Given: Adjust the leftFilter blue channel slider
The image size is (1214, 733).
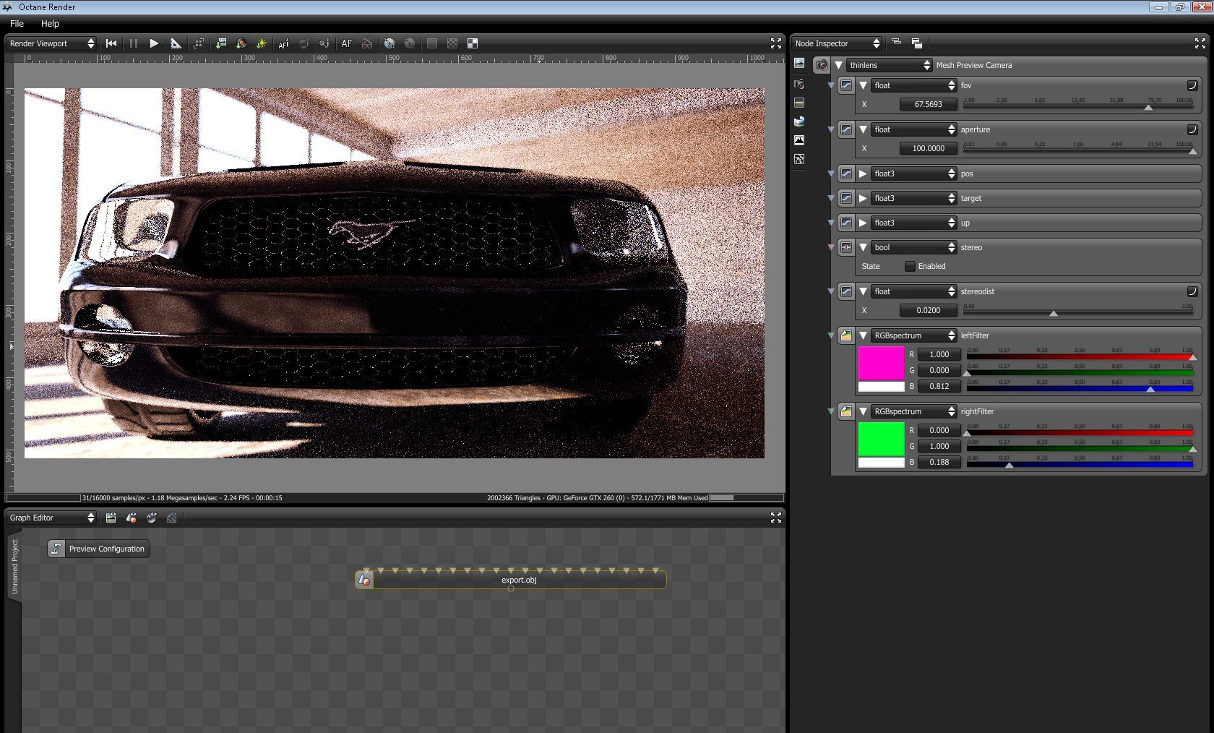Looking at the screenshot, I should point(1150,390).
